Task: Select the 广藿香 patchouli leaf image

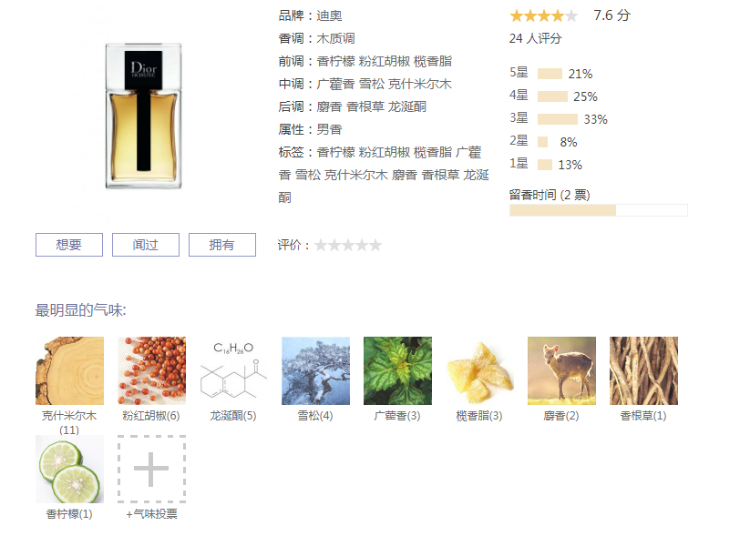Action: click(x=398, y=370)
